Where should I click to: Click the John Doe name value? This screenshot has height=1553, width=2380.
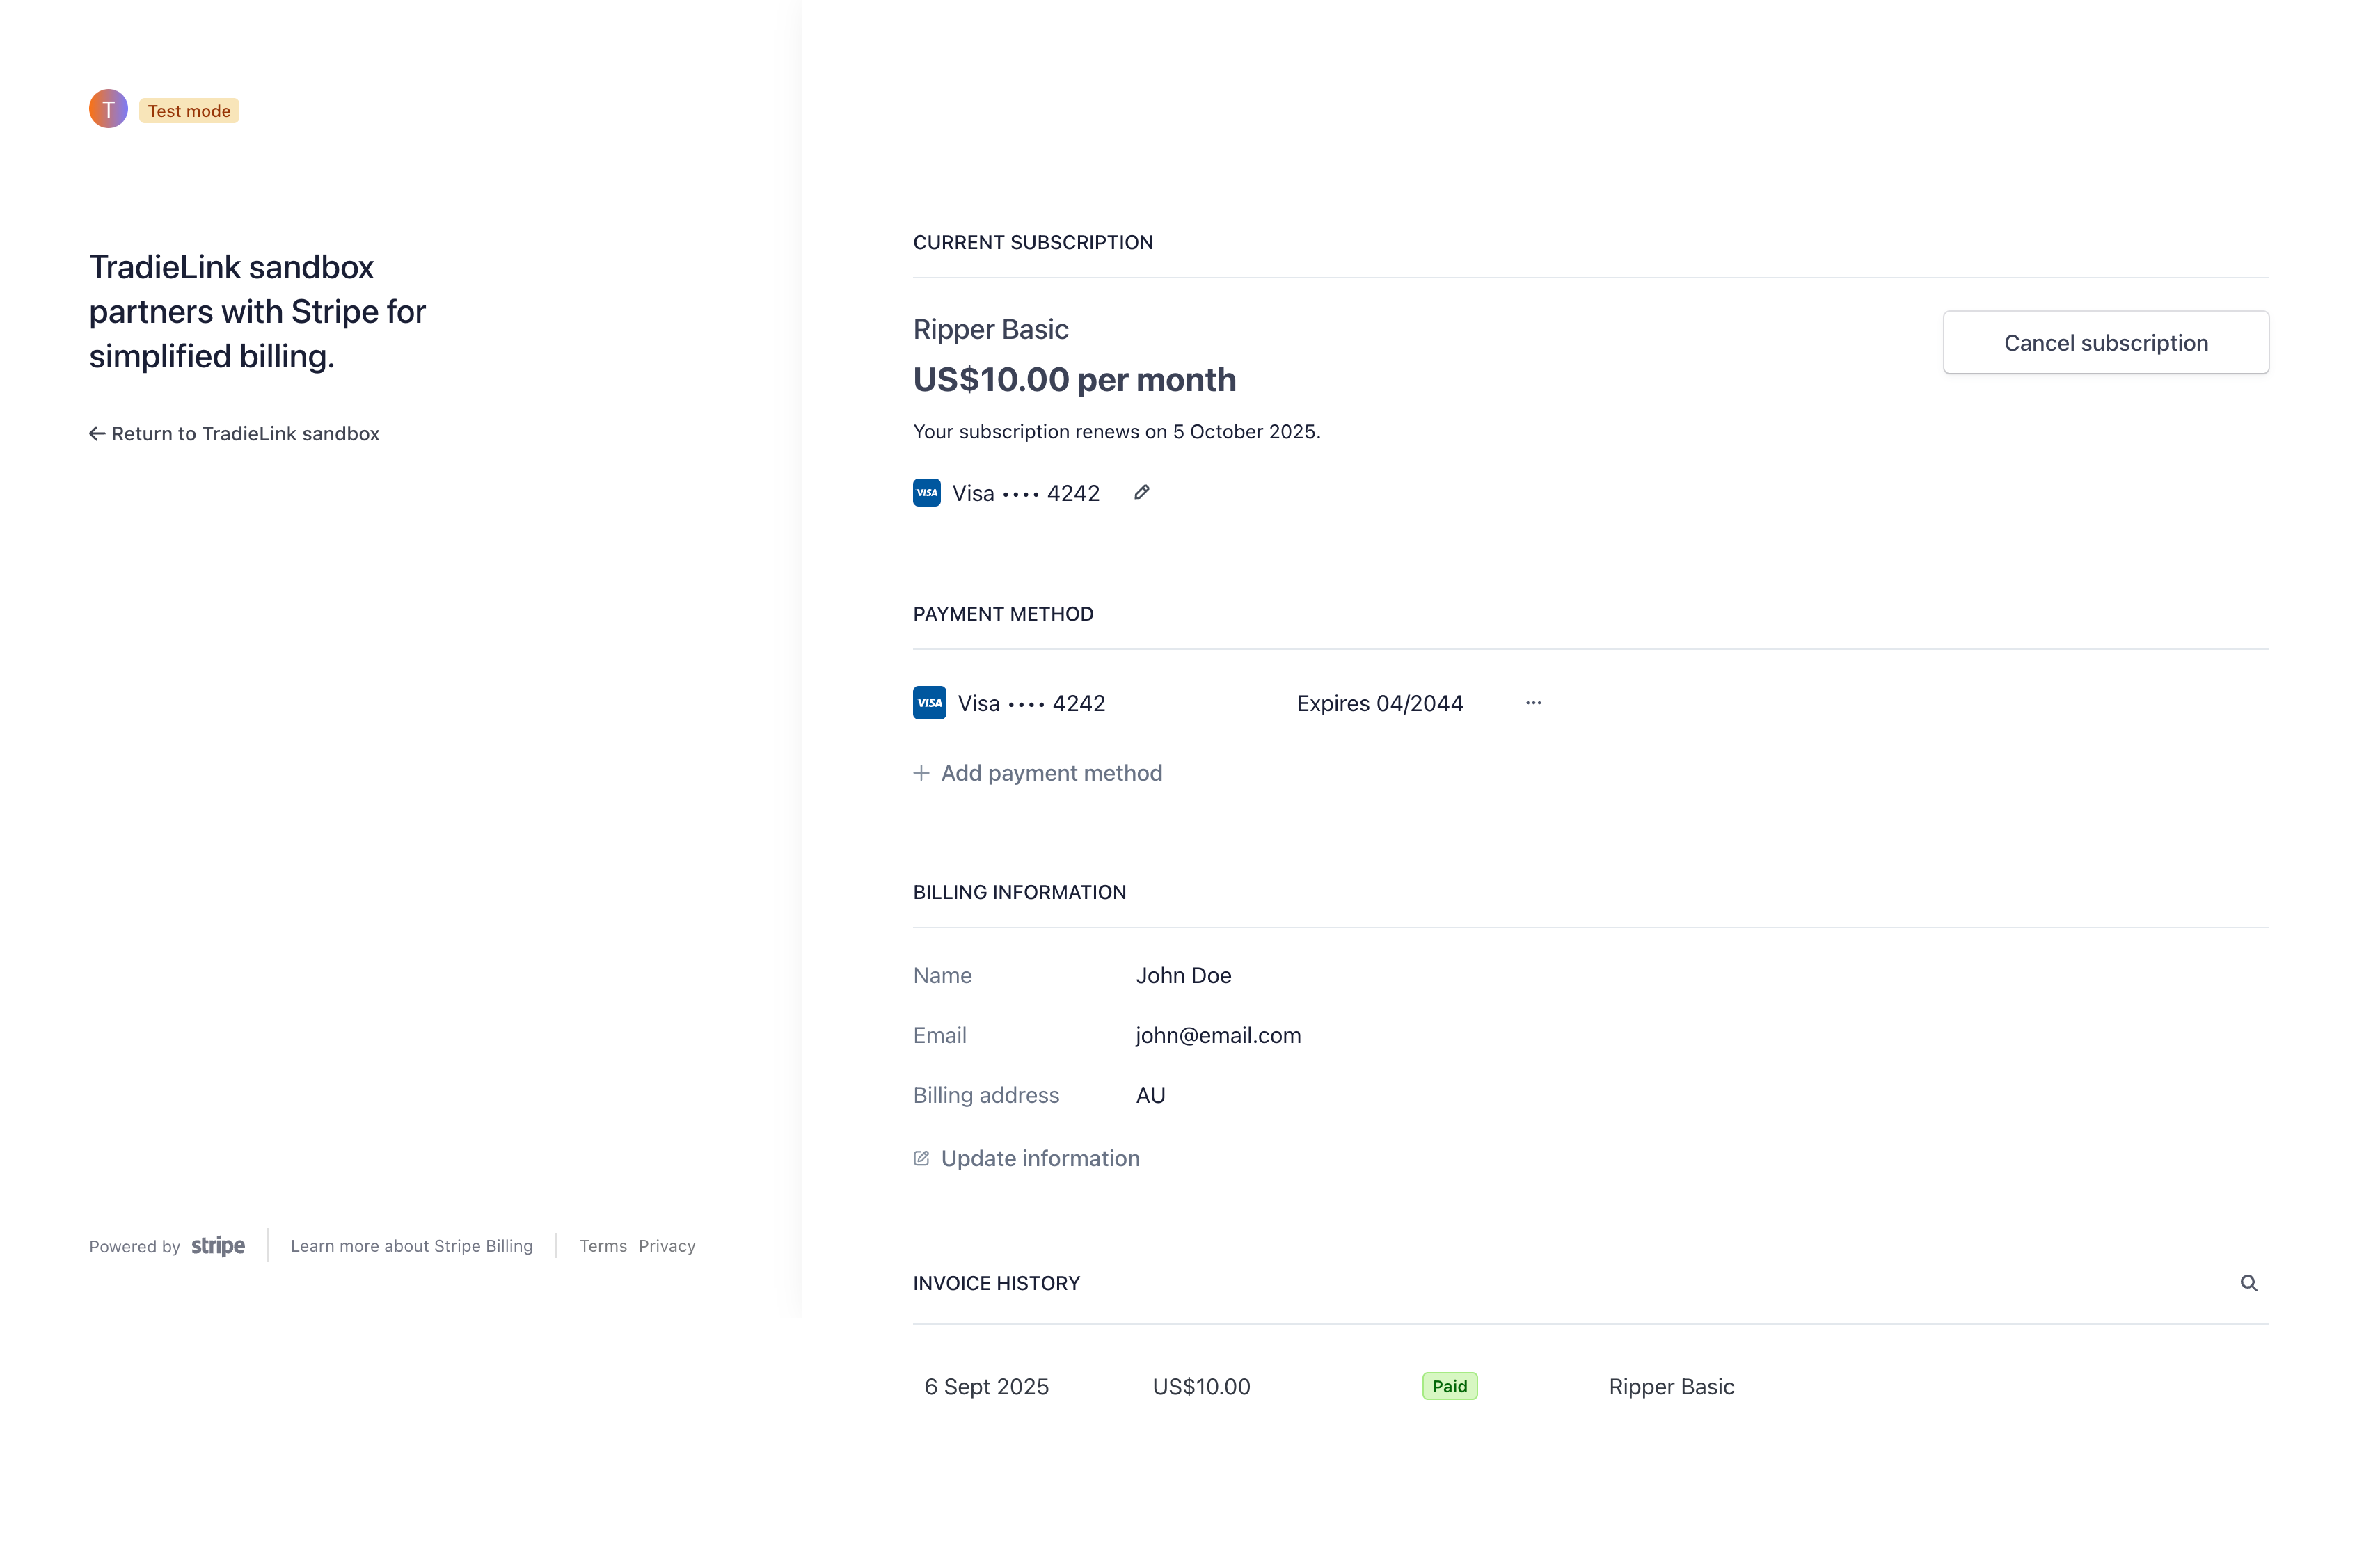point(1183,976)
